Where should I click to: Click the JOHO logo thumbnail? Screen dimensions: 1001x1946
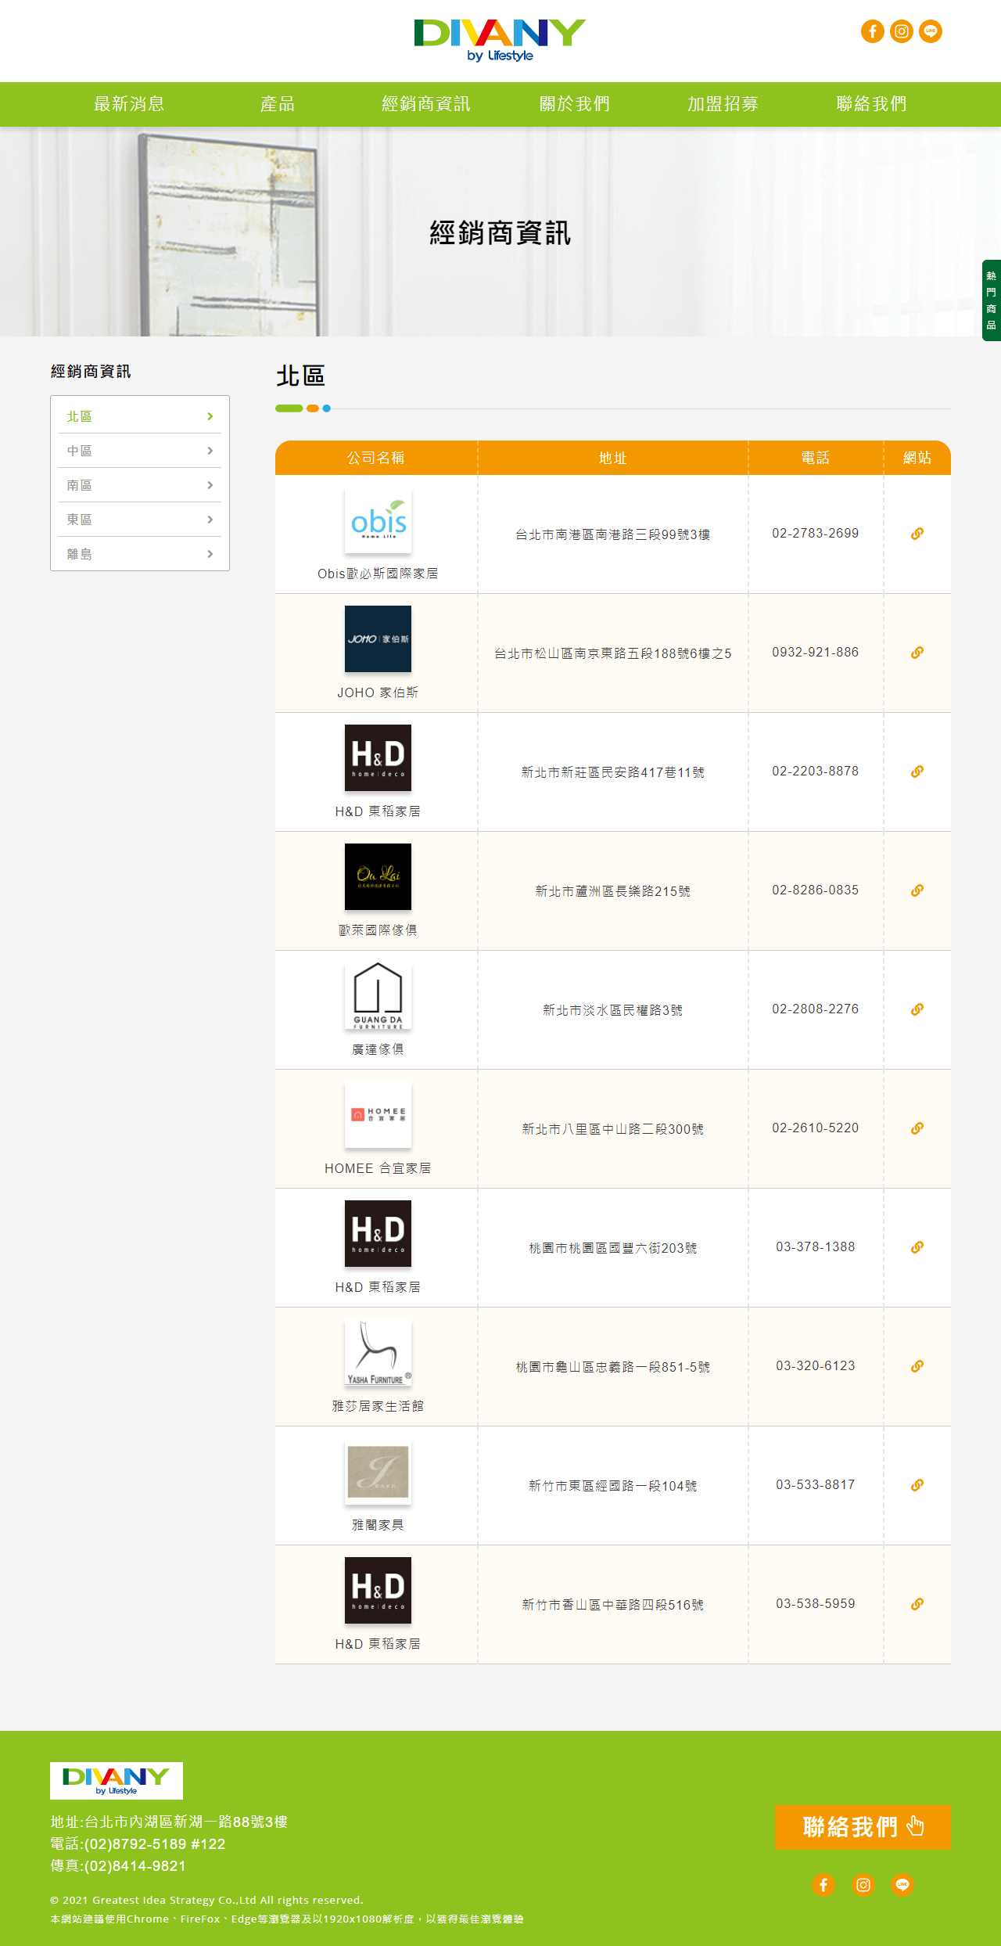378,639
